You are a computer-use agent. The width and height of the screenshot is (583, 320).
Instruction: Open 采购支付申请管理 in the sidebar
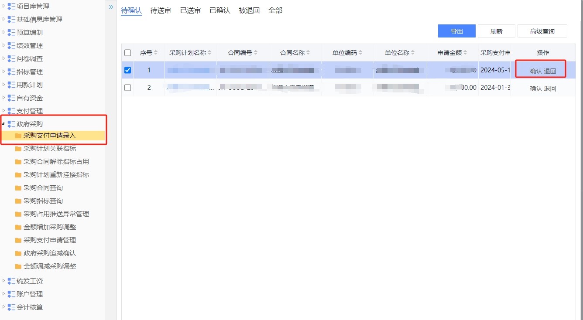50,240
